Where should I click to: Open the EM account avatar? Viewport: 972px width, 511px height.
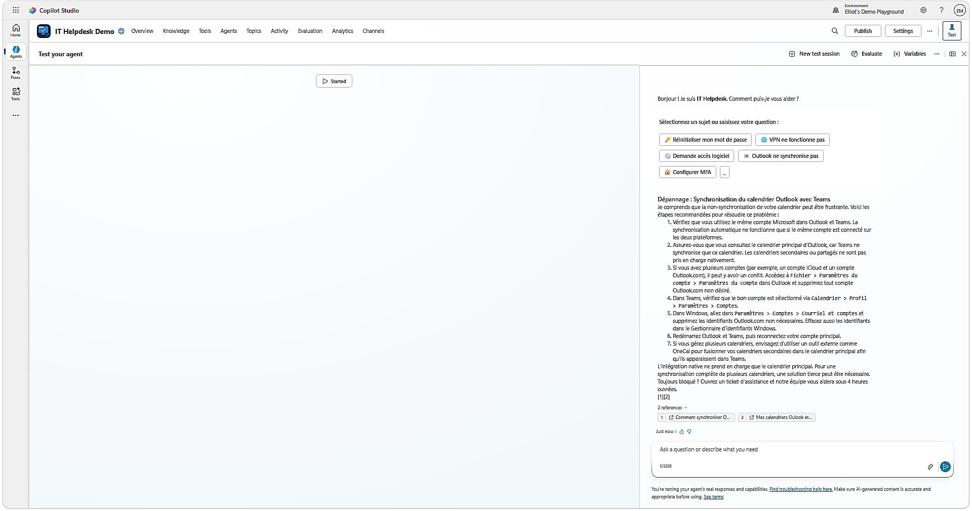point(959,11)
